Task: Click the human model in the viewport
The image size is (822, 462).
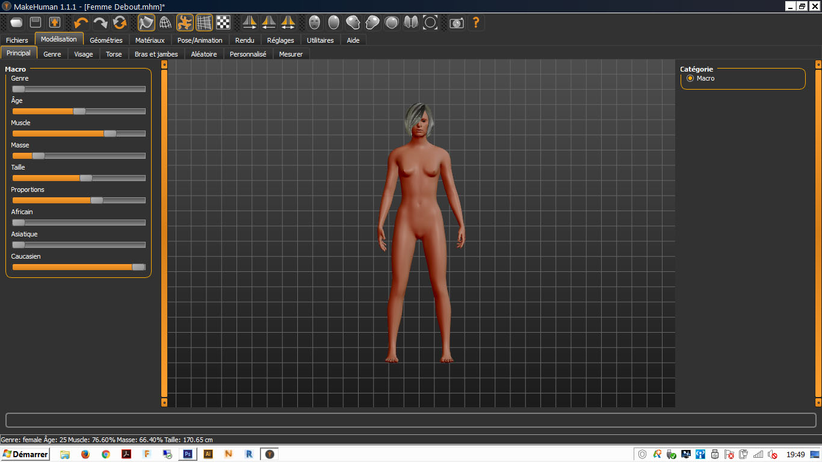Action: click(x=421, y=233)
